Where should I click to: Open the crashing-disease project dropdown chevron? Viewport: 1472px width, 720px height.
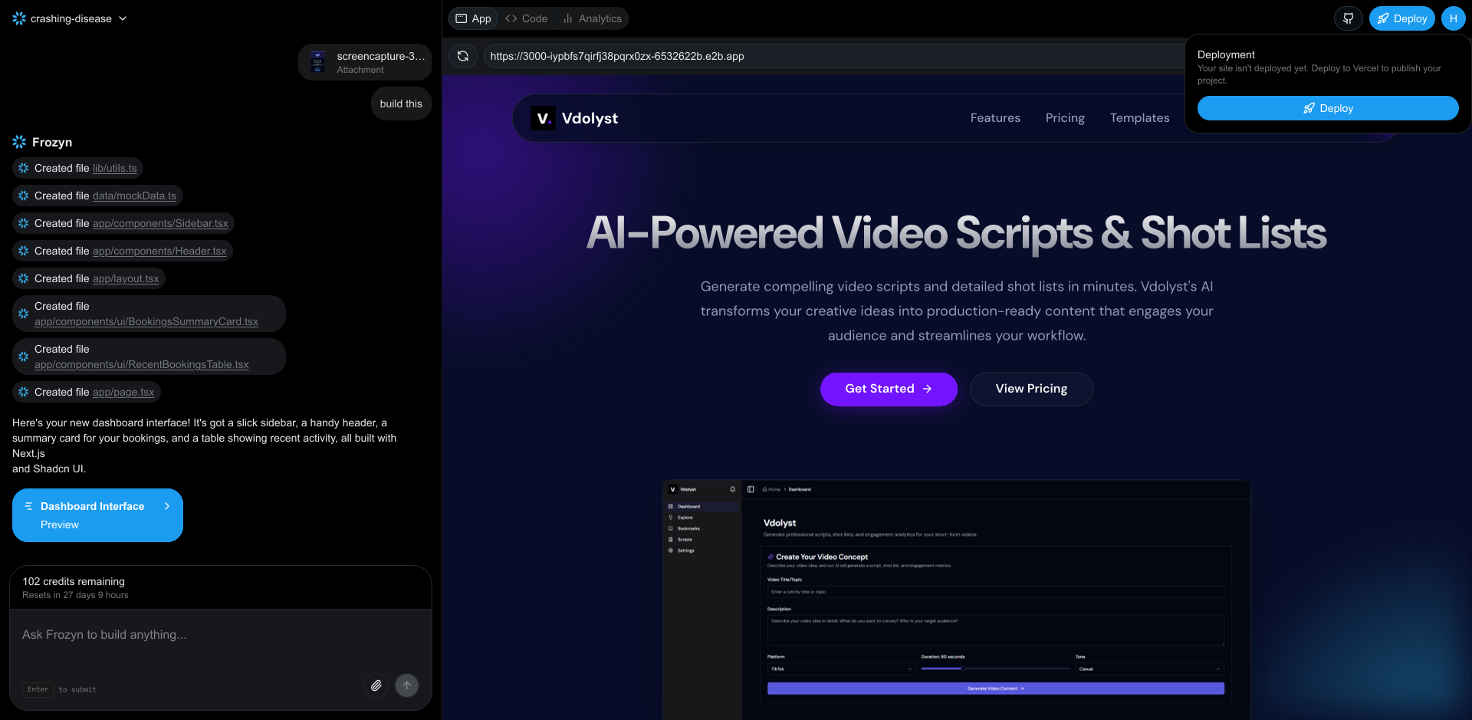[123, 18]
